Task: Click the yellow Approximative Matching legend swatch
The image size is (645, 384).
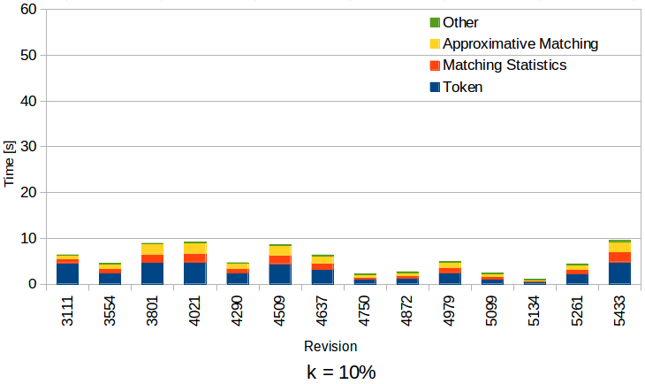Action: click(x=434, y=44)
